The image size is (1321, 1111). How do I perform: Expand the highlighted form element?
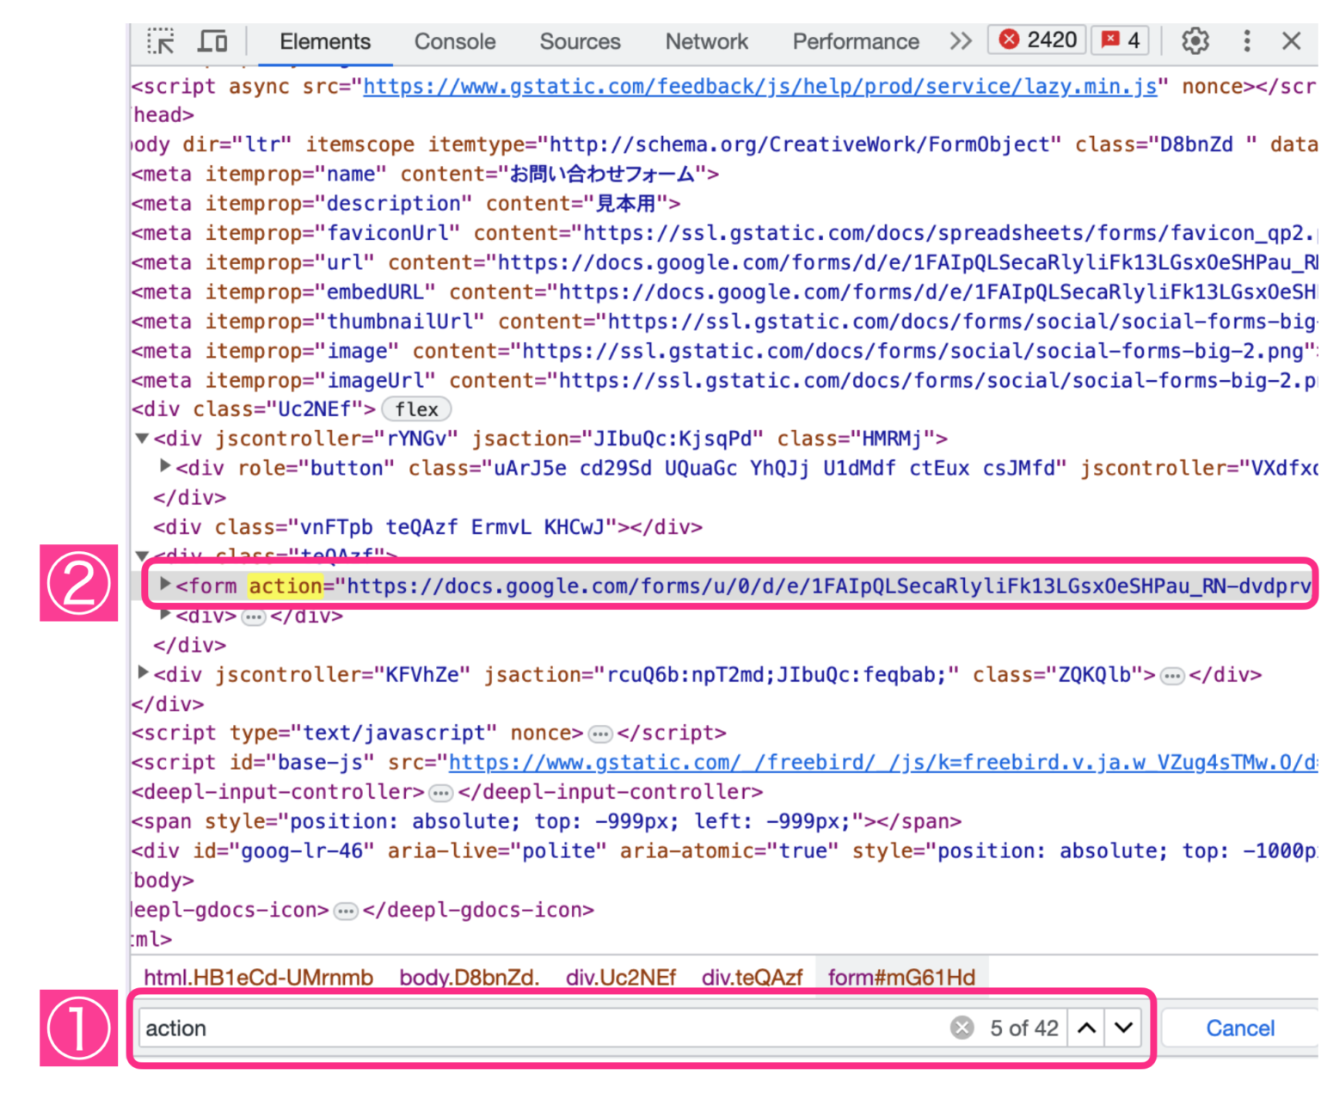pos(164,586)
